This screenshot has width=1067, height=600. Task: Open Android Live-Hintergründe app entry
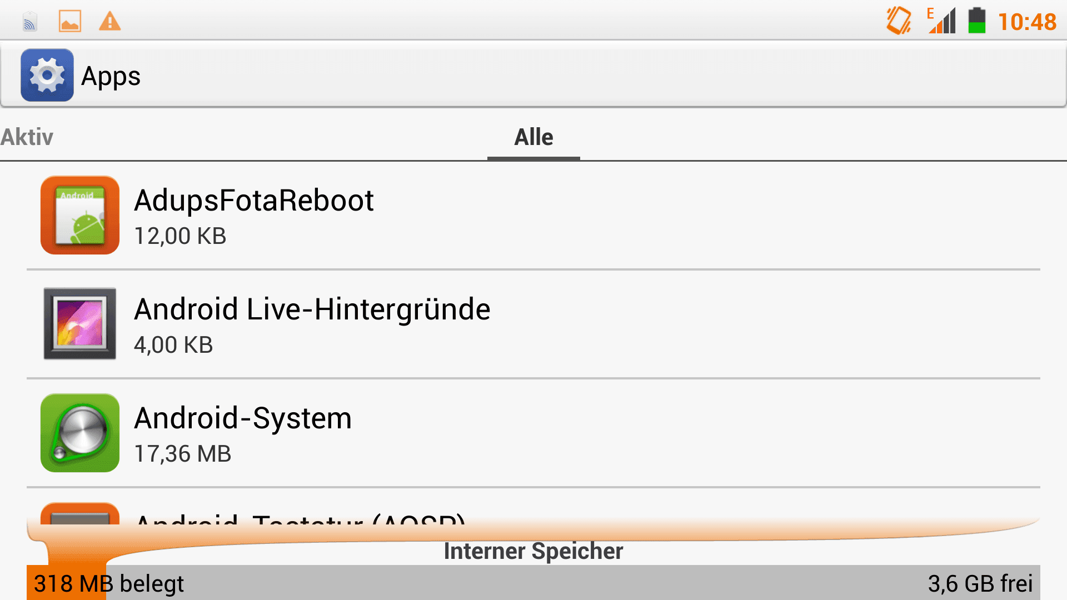coord(533,324)
